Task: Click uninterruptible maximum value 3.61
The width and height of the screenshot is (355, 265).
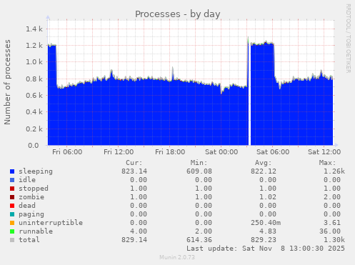Action: [332, 223]
